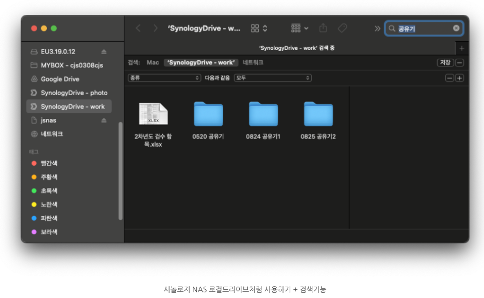Go back using the back arrow
This screenshot has height=298, width=484.
138,28
